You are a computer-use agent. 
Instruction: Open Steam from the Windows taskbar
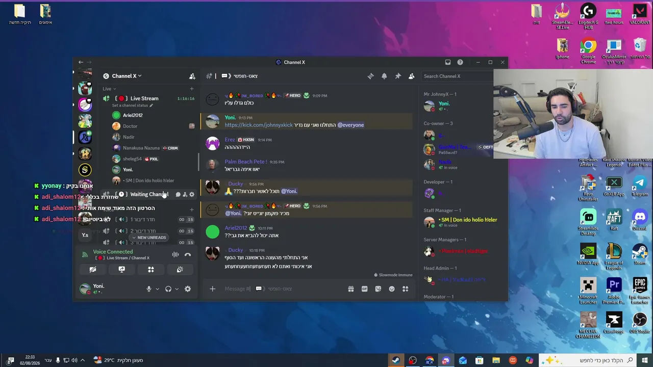coord(395,360)
